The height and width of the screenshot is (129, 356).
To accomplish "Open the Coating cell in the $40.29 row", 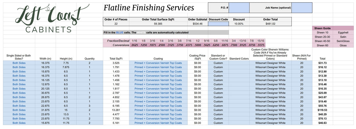I will (x=158, y=115).
